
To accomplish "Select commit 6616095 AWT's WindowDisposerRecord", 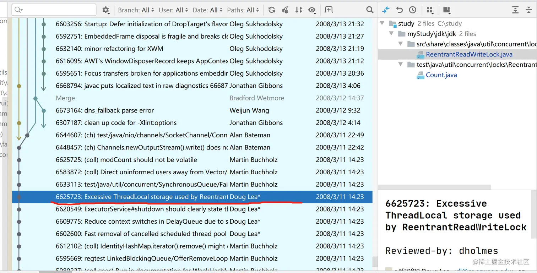I will (192, 61).
